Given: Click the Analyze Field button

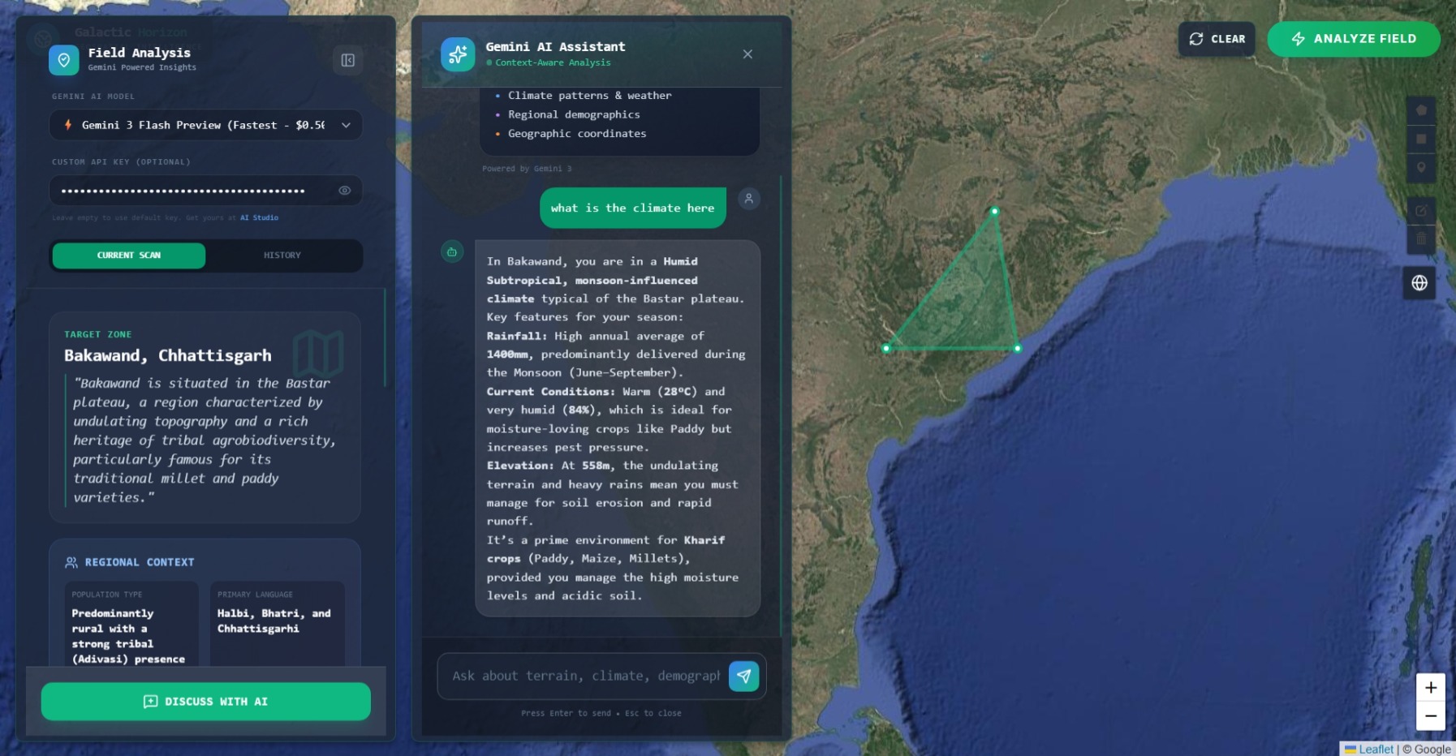Looking at the screenshot, I should pyautogui.click(x=1354, y=39).
